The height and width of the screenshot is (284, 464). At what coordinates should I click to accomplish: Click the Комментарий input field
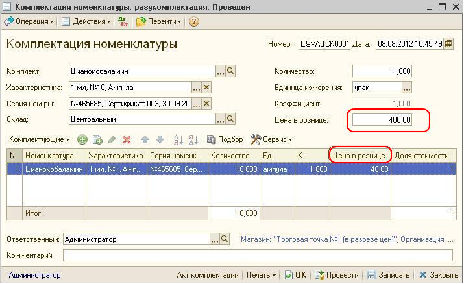pos(258,255)
